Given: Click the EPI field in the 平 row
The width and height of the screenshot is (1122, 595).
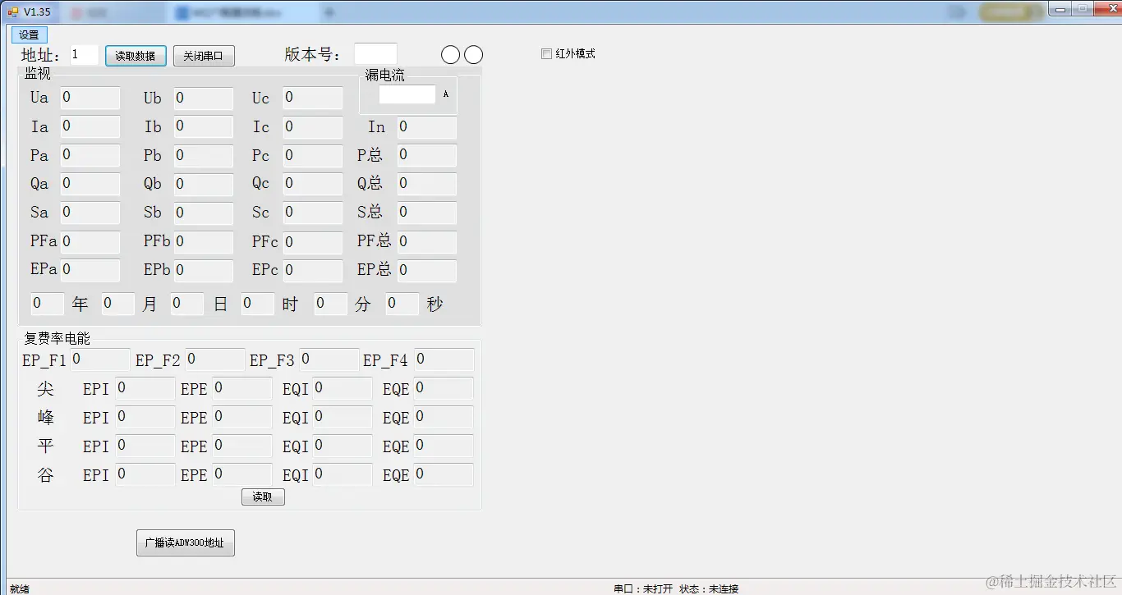Looking at the screenshot, I should pos(145,446).
